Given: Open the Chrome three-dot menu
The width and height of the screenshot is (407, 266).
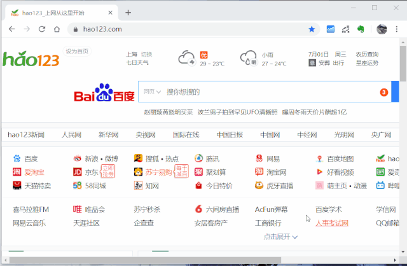Looking at the screenshot, I should click(x=397, y=29).
